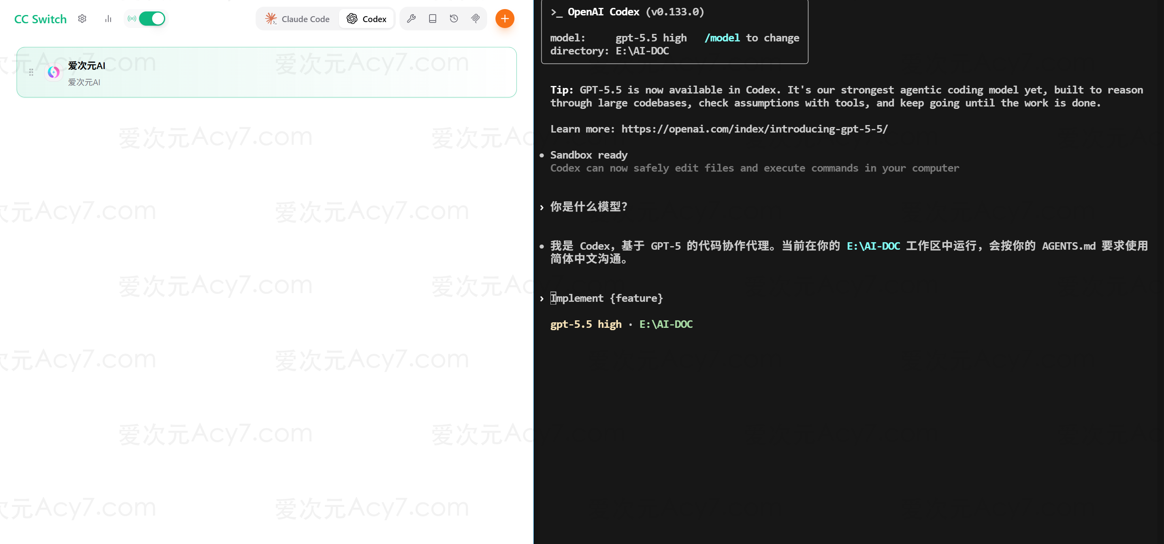Click the wrench tool icon
Image resolution: width=1164 pixels, height=544 pixels.
(411, 19)
